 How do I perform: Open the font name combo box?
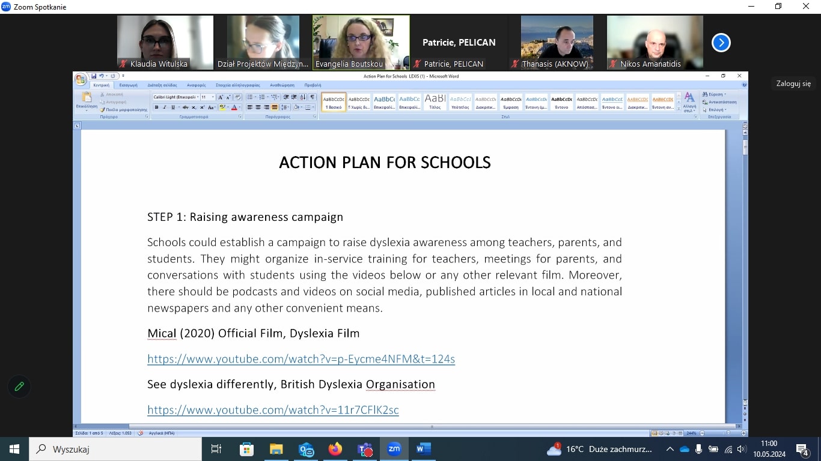pos(176,97)
